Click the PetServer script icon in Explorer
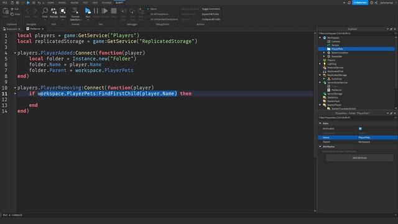The height and width of the screenshot is (224, 398). point(329,90)
